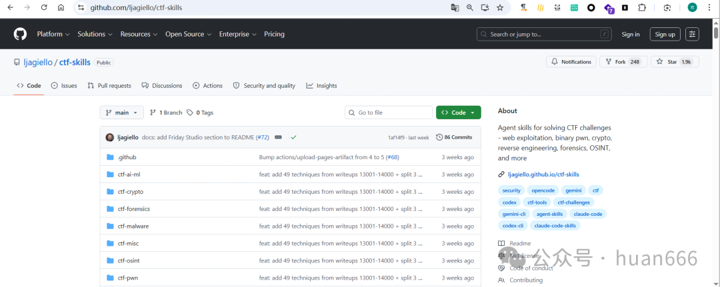Click the Search or jump to field
The height and width of the screenshot is (287, 720).
click(x=545, y=35)
